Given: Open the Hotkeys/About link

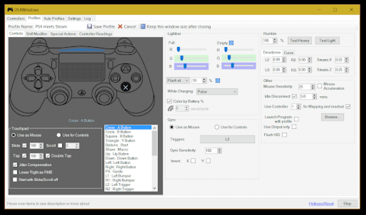Looking at the screenshot, I should [x=321, y=204].
